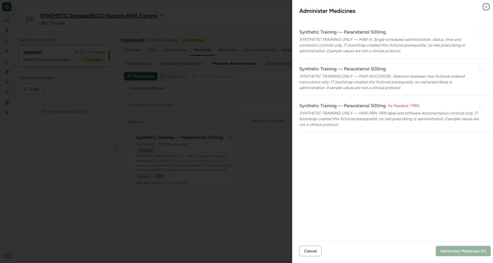This screenshot has width=493, height=263.
Task: Tick checkbox for MAR-MULTIDOSE Paracetamol 500mg
Action: coord(482,70)
